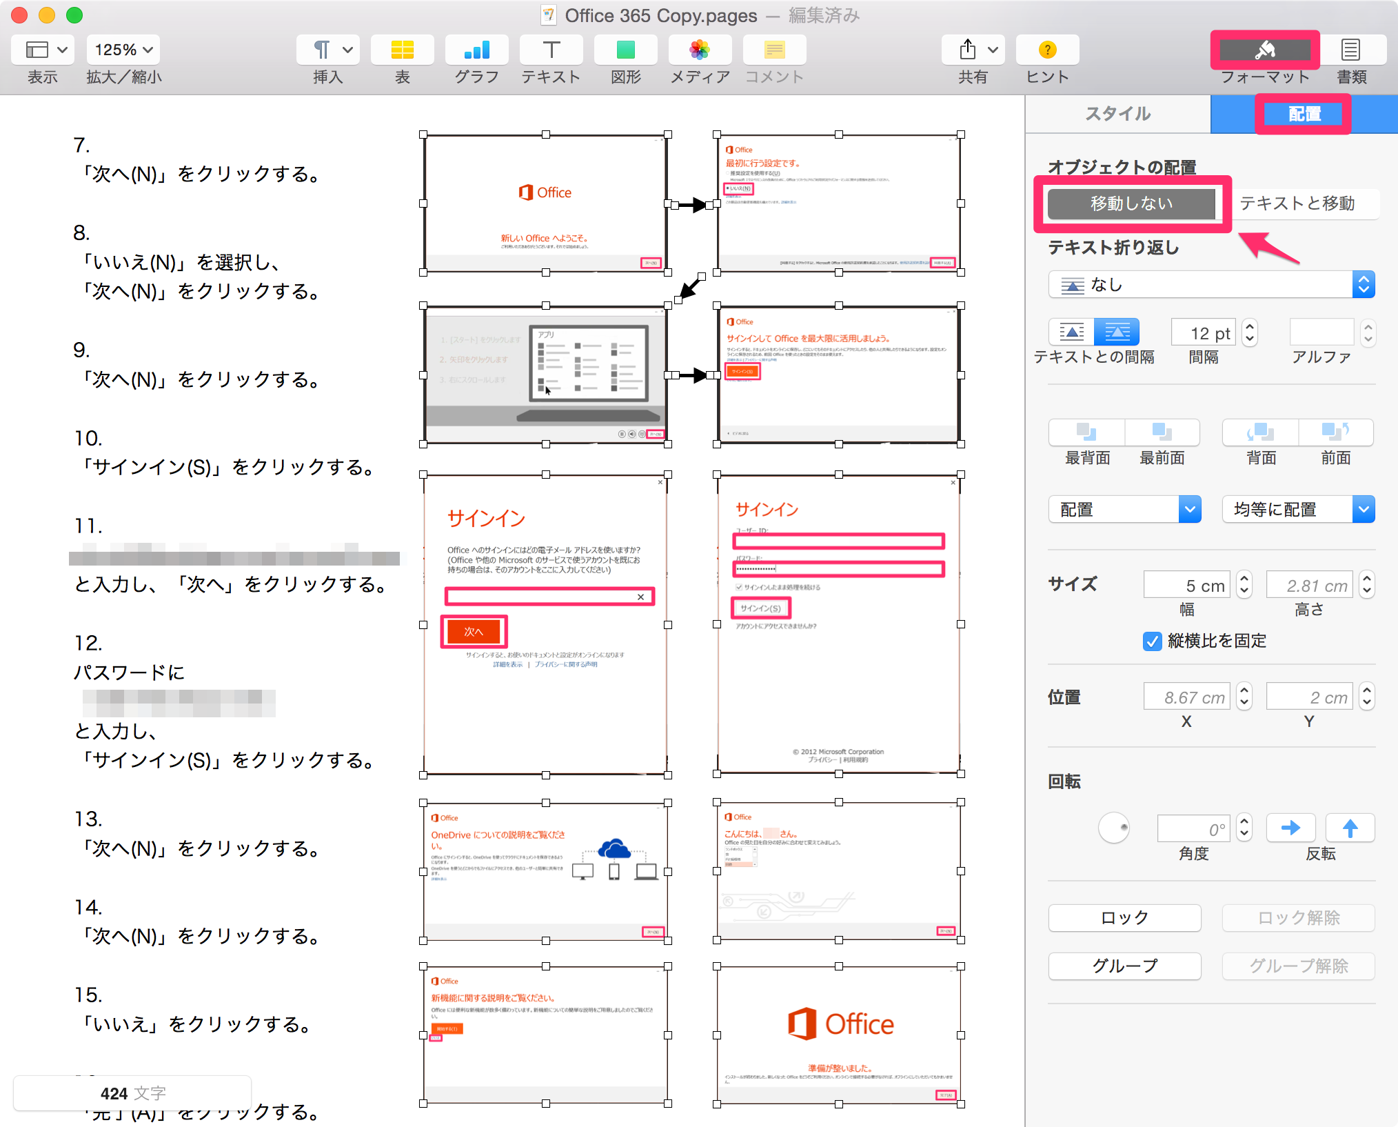Open the 配置 alignment dropdown
The width and height of the screenshot is (1398, 1127).
[1125, 510]
